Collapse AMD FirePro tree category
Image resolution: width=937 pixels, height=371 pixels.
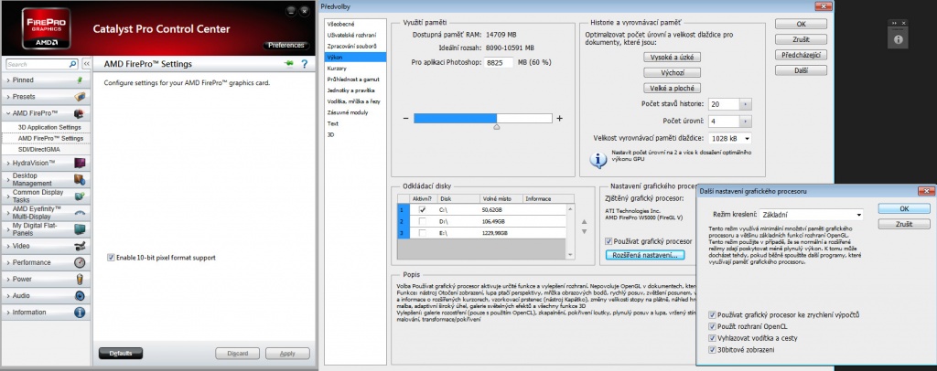tap(8, 113)
